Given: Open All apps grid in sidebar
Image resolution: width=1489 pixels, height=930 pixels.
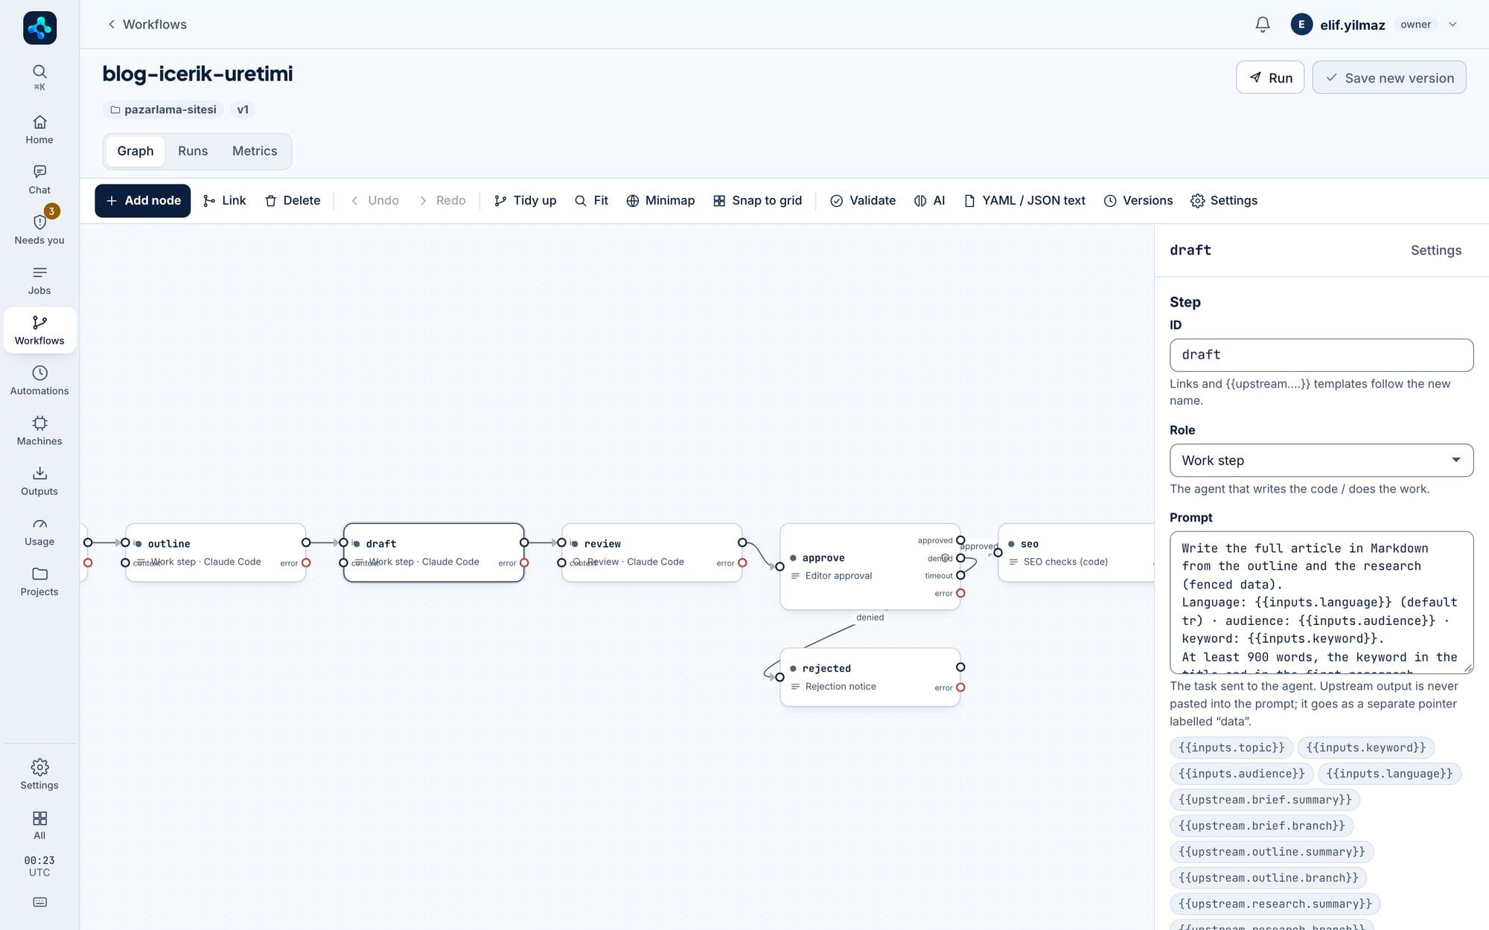Looking at the screenshot, I should 39,825.
